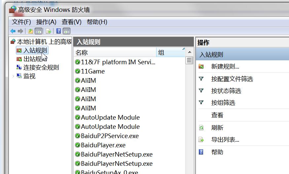Open the 帮助(H) menu
Image resolution: width=289 pixels, height=174 pixels.
coord(97,22)
